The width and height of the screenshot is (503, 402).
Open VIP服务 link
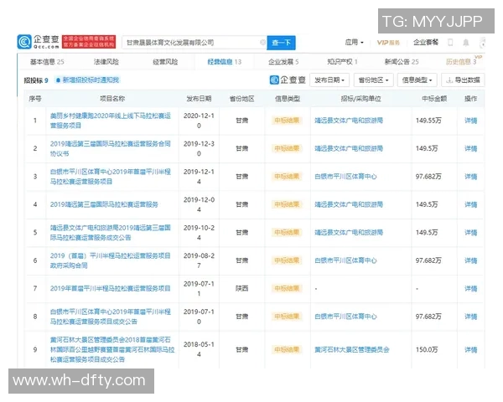click(388, 43)
